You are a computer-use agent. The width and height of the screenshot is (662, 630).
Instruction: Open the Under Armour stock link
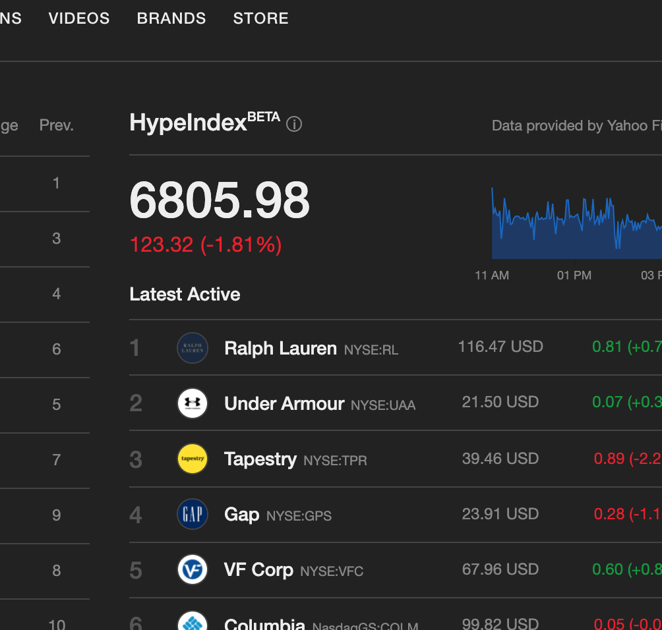284,403
